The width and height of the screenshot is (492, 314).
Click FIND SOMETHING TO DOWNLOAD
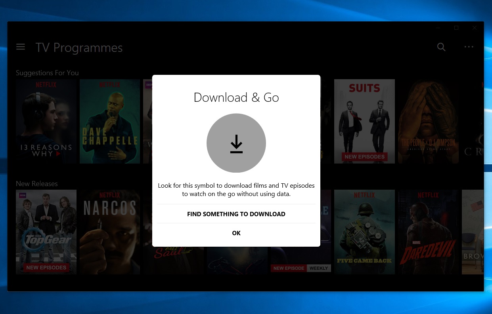point(236,214)
